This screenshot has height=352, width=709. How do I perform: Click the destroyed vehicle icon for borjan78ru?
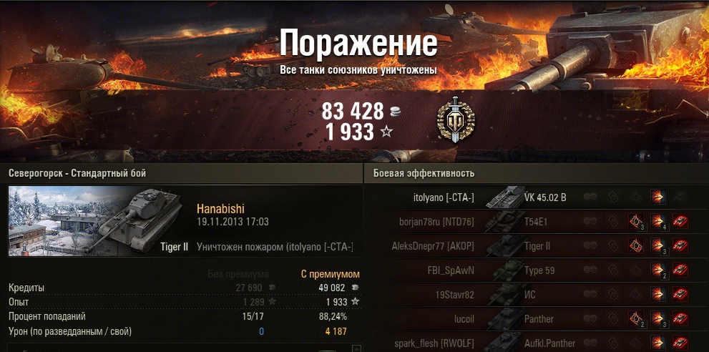pyautogui.click(x=680, y=221)
